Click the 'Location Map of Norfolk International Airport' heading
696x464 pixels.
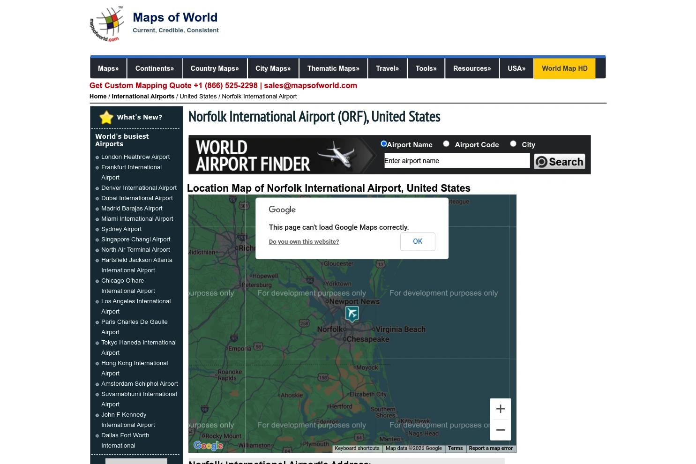[329, 188]
